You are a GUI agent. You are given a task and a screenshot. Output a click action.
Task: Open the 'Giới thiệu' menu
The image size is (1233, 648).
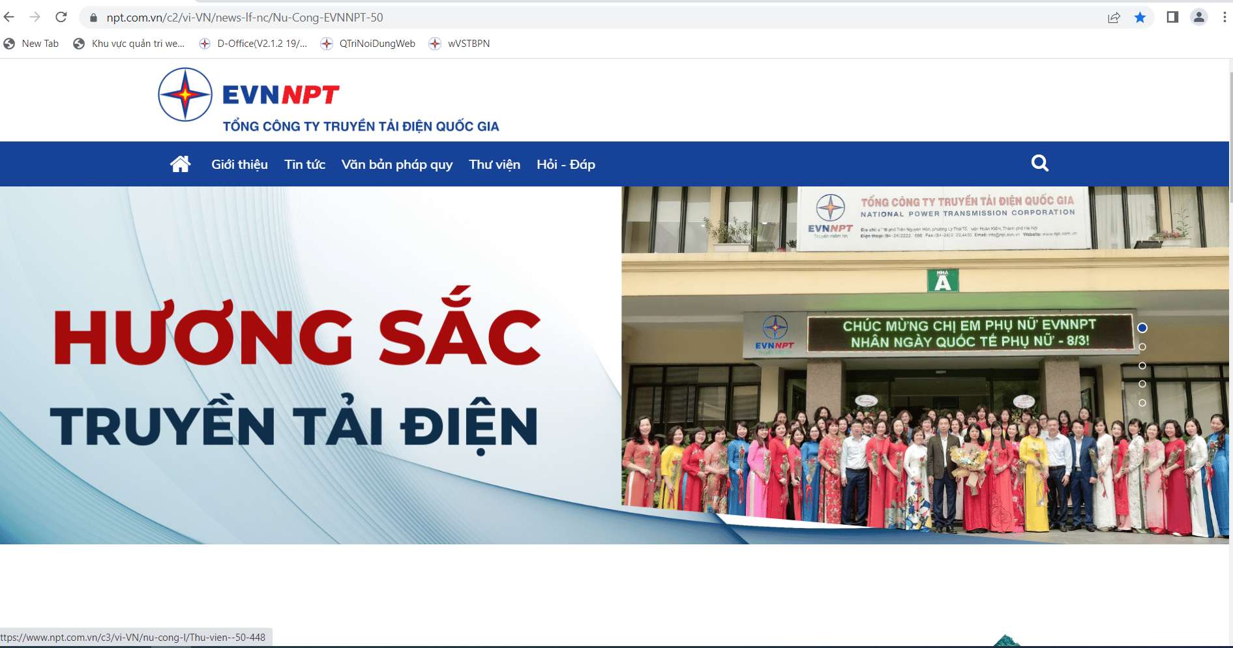point(239,164)
